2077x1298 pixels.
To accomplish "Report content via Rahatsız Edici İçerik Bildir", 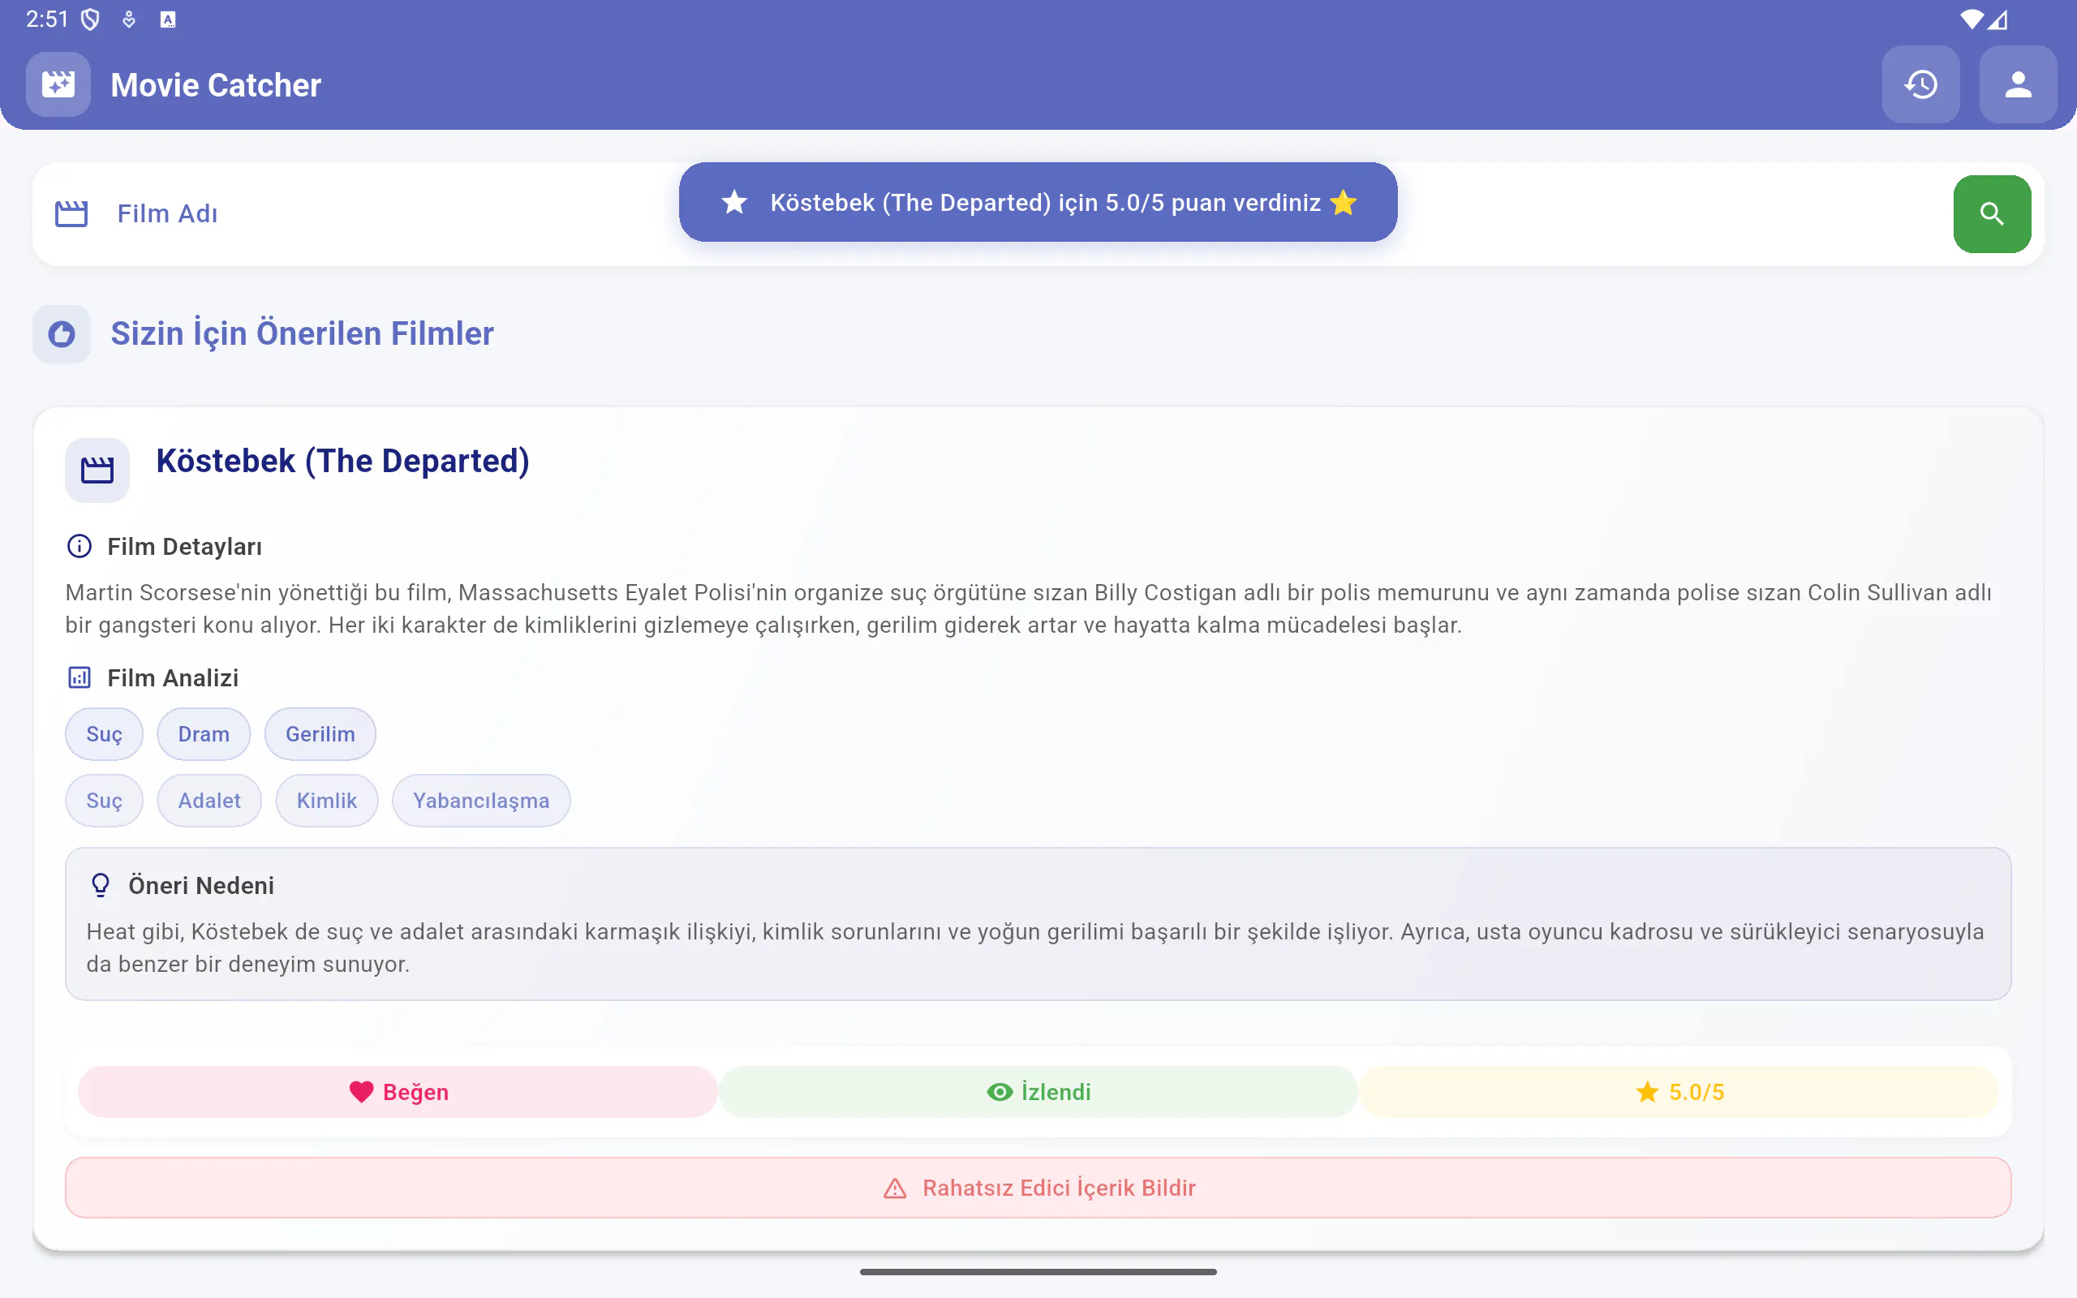I will 1038,1188.
